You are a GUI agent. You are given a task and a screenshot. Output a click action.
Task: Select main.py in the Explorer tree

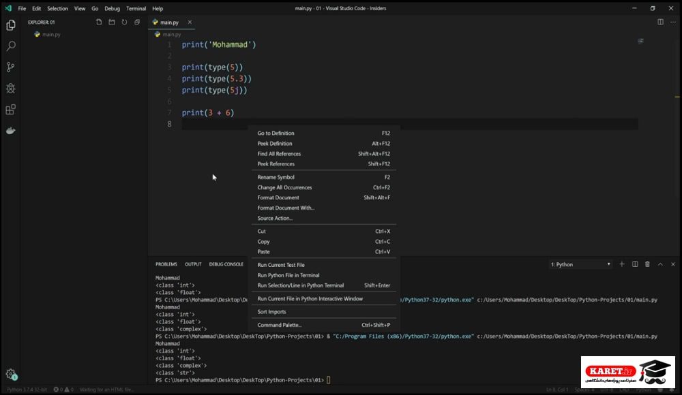(51, 34)
